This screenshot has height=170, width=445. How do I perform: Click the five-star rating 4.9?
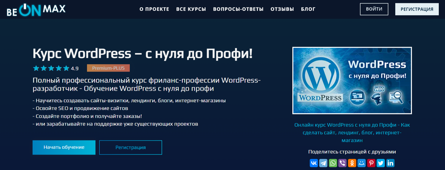coord(56,68)
